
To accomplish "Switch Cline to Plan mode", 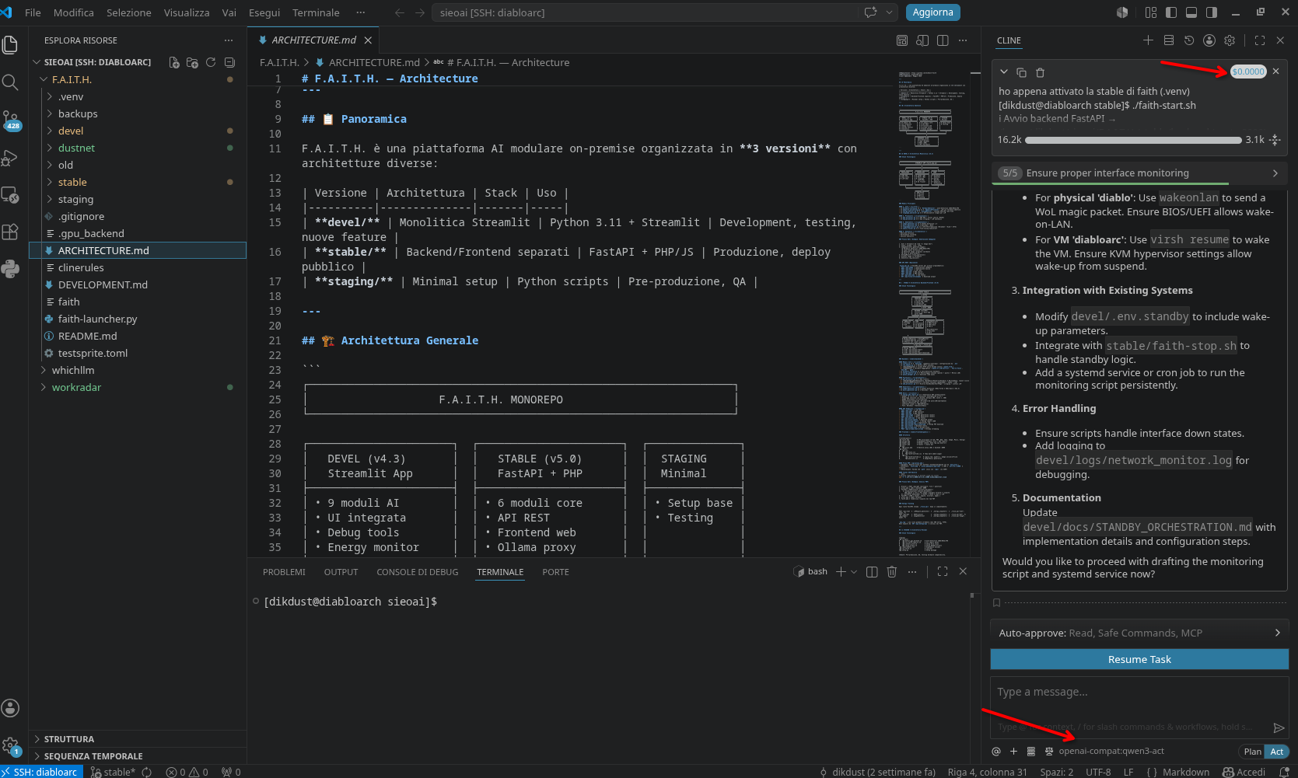I will click(x=1252, y=752).
